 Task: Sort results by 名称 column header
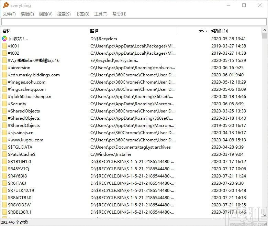pos(45,31)
